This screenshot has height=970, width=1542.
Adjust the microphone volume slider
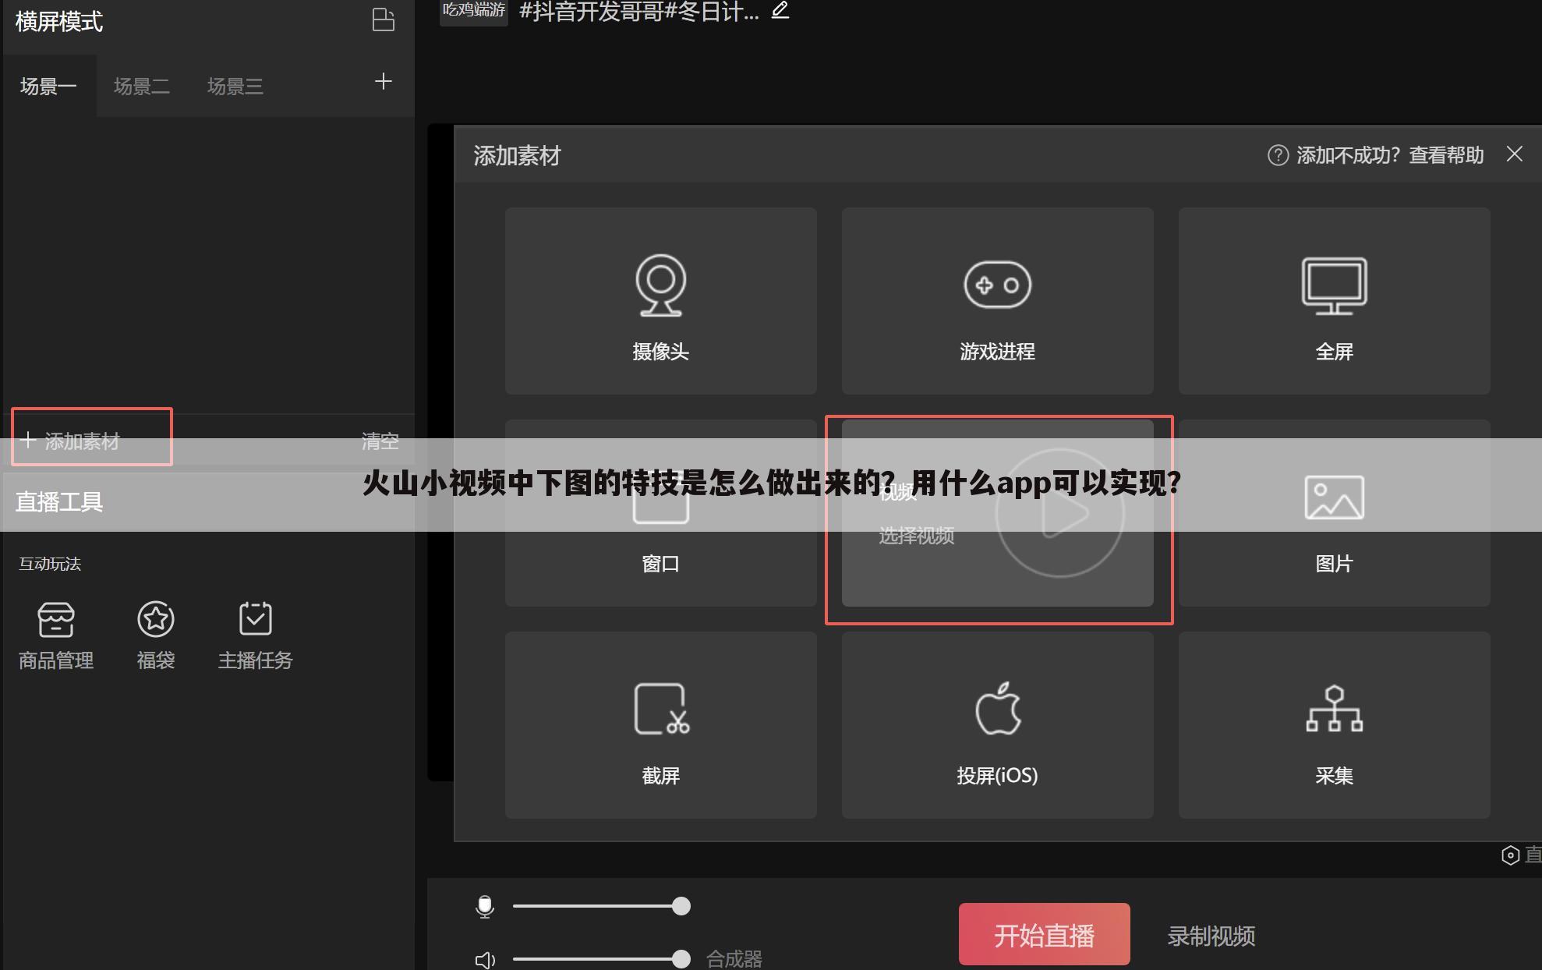click(x=601, y=906)
